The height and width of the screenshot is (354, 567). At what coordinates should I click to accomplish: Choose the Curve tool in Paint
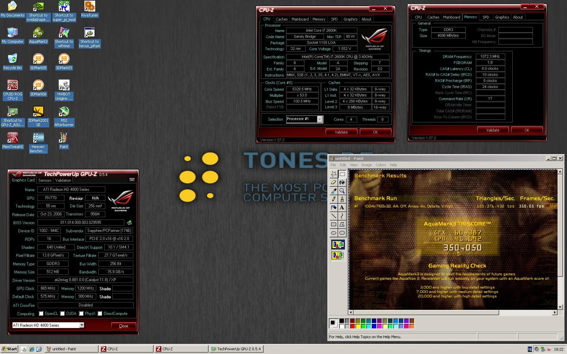click(x=342, y=216)
